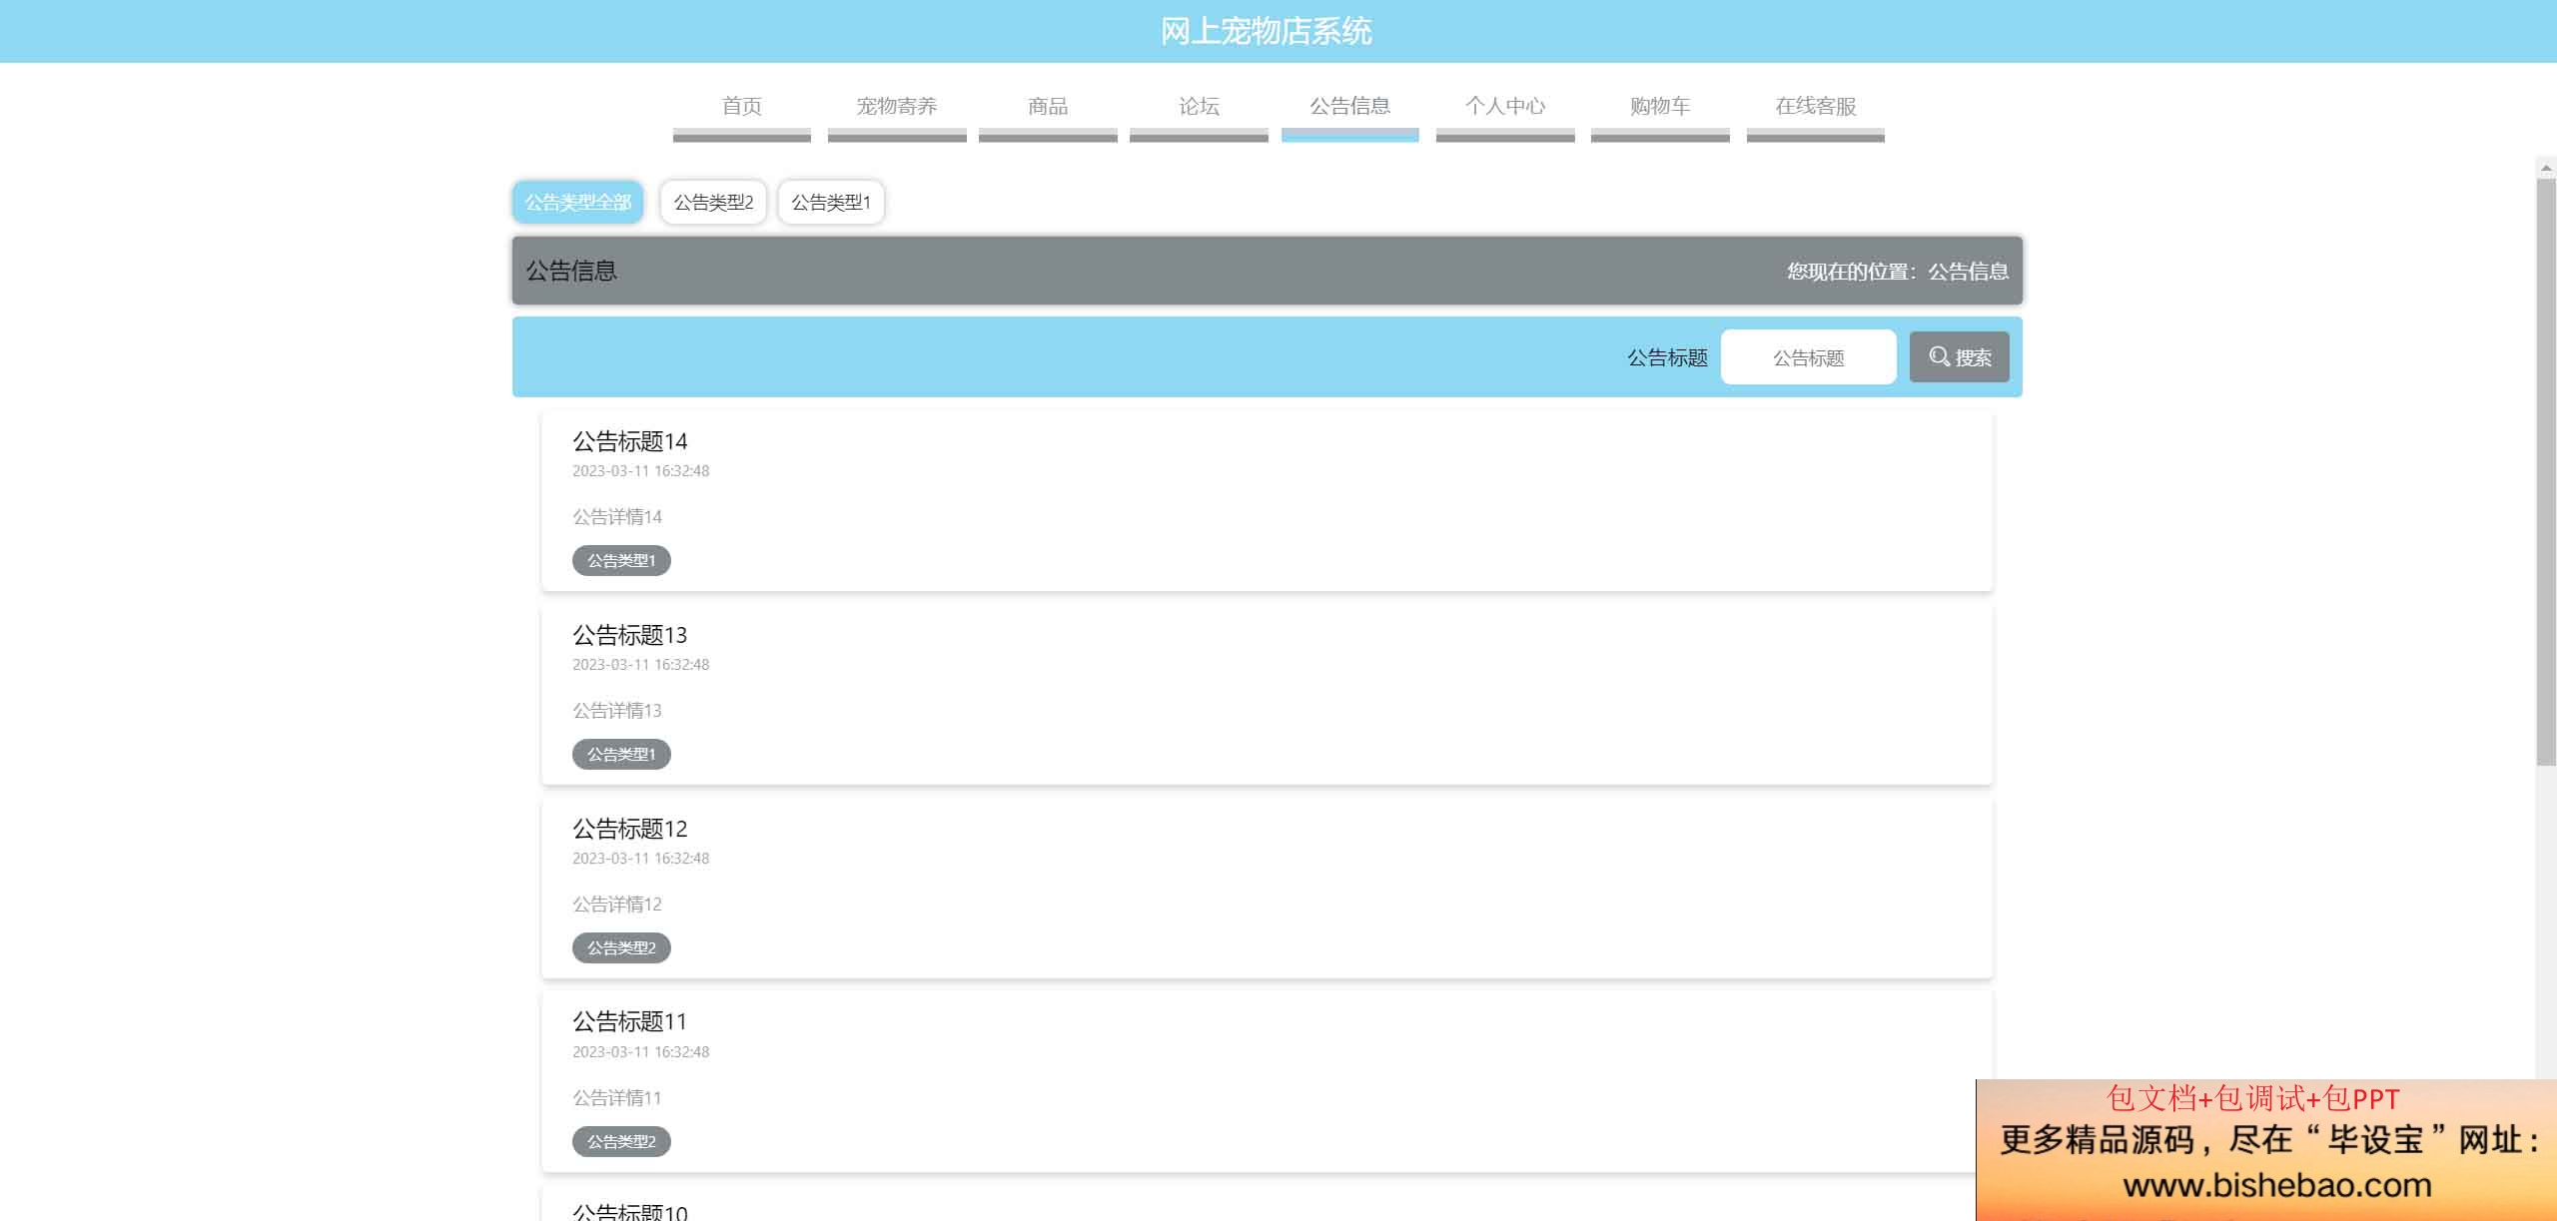
Task: Click the 公告详情11 description text
Action: pos(617,1097)
